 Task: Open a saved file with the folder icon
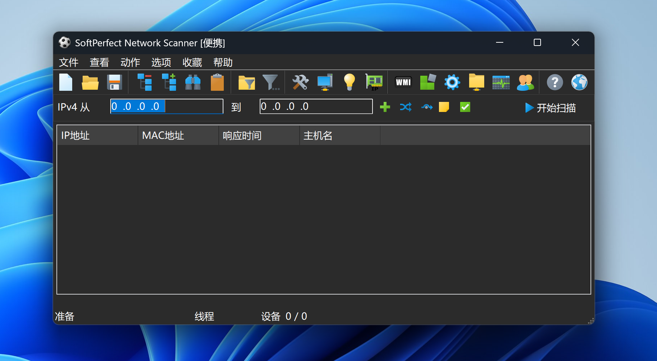click(x=90, y=83)
